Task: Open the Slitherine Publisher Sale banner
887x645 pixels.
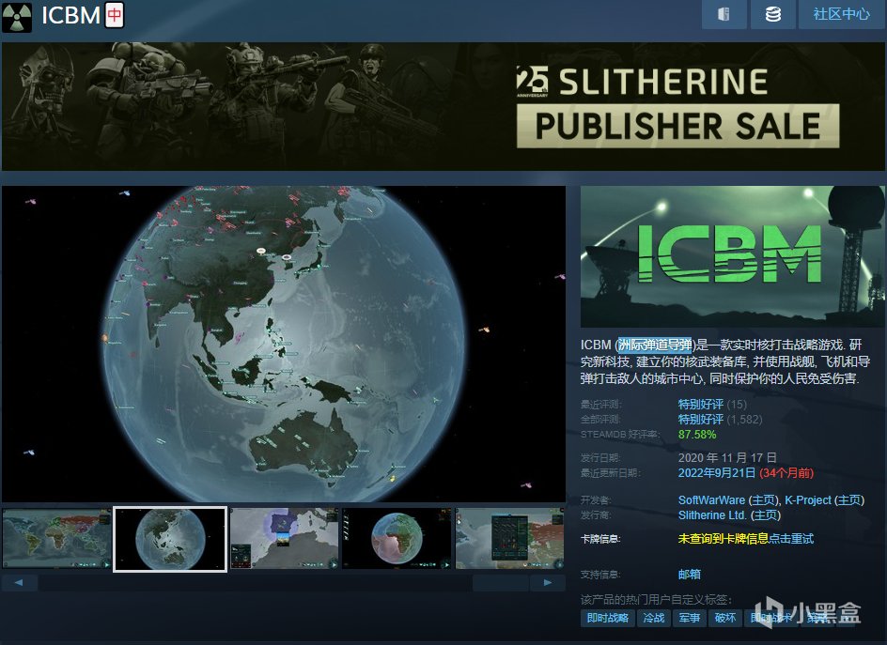Action: [x=443, y=106]
